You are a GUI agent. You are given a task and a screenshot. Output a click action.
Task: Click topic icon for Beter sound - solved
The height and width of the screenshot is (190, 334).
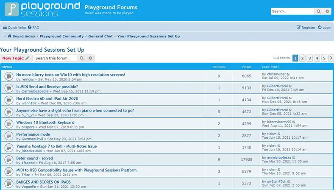9,159
